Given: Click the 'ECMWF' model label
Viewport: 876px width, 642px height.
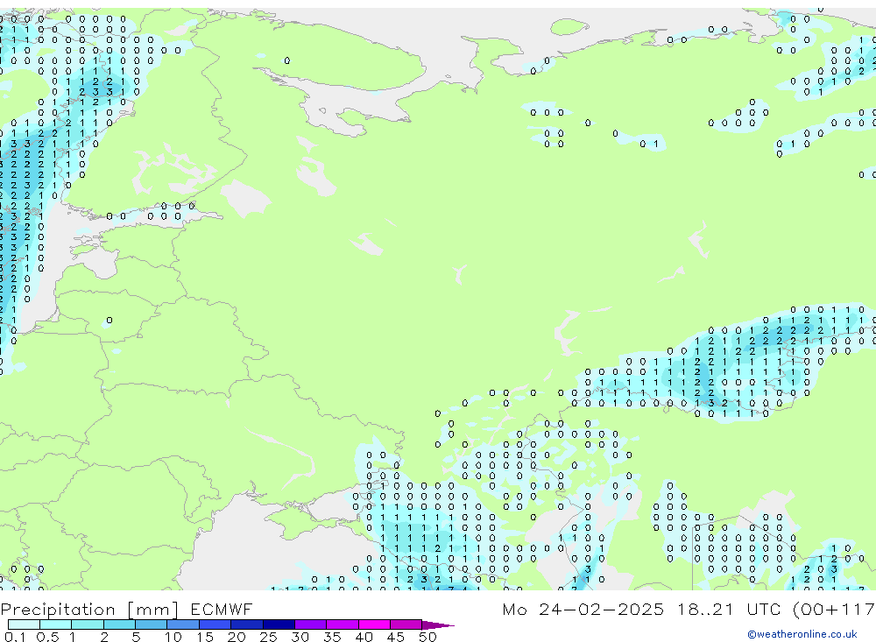Looking at the screenshot, I should 222,609.
